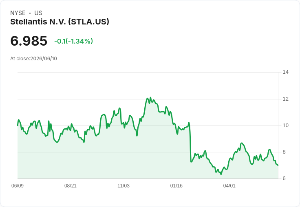
Task: Click the chart's lowest trough near 6
Action: pyautogui.click(x=221, y=174)
